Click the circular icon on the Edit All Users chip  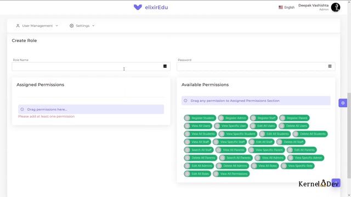[x=253, y=126]
